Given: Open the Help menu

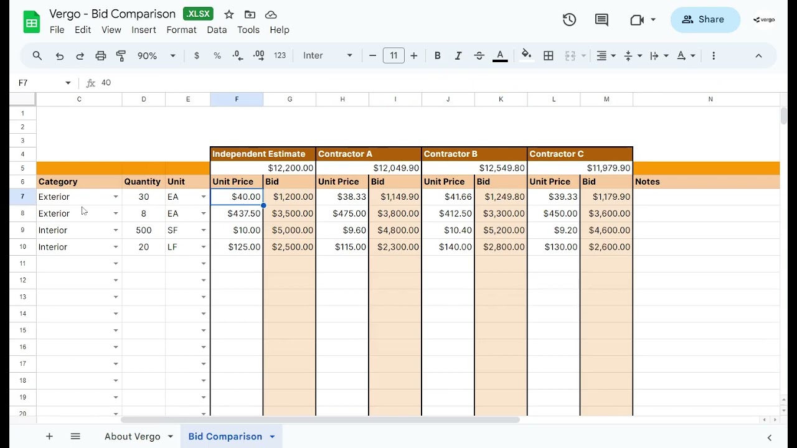Looking at the screenshot, I should coord(280,30).
